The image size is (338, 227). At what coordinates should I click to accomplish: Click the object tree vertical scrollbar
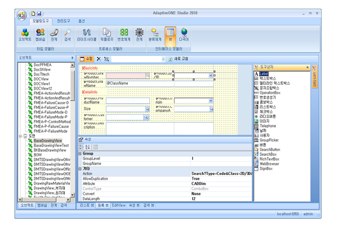coord(72,129)
